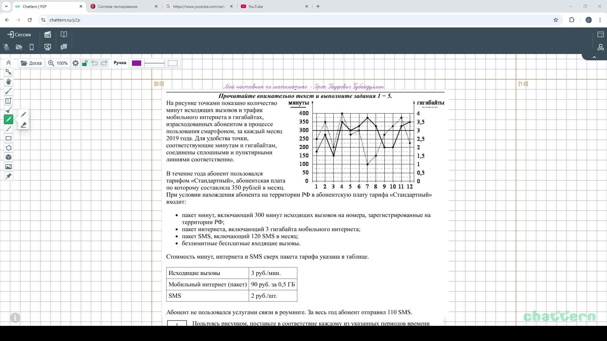
Task: Open the insert image tool
Action: pyautogui.click(x=9, y=167)
